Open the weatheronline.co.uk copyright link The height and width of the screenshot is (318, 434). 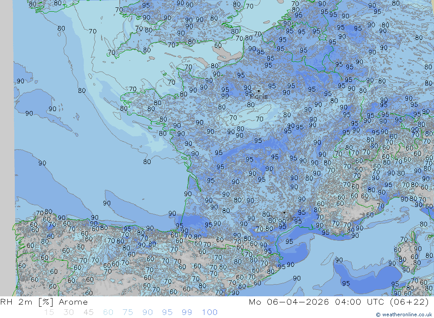[x=404, y=315]
